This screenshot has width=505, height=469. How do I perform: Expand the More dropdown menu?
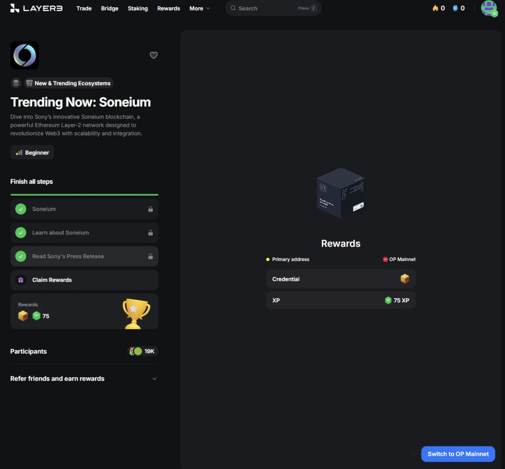pos(200,8)
